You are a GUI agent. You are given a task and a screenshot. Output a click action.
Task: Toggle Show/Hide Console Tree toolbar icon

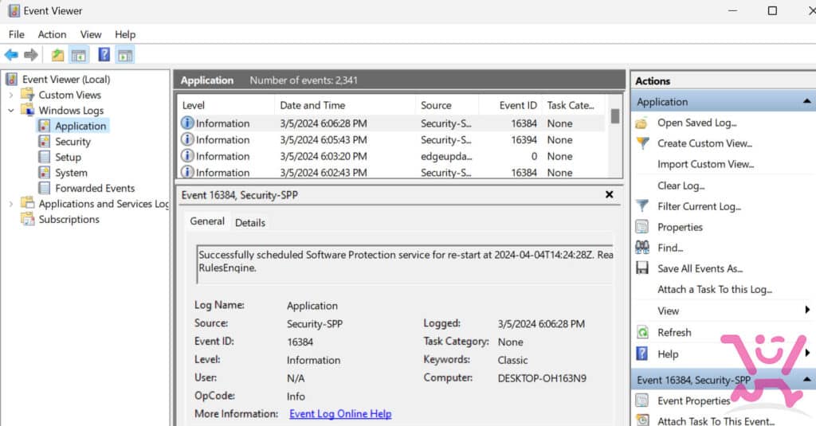(x=79, y=55)
